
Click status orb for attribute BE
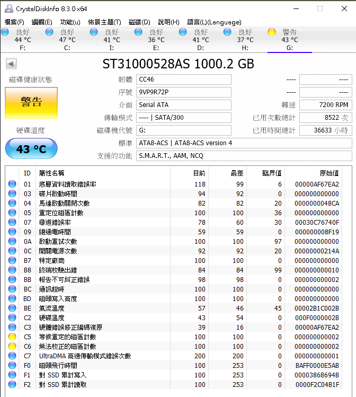pyautogui.click(x=12, y=308)
